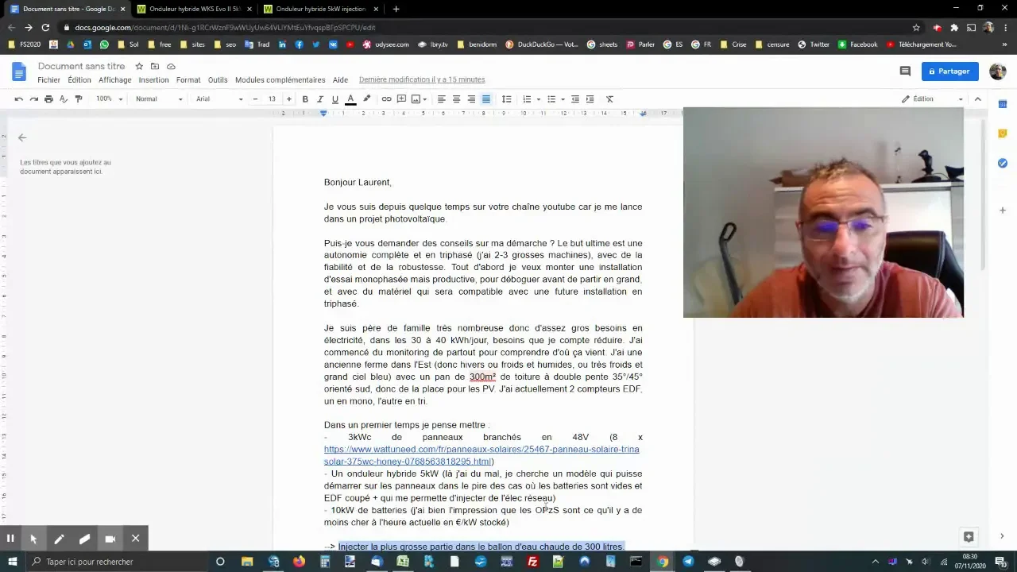The width and height of the screenshot is (1017, 572).
Task: Print the document using the printer icon
Action: tap(48, 99)
